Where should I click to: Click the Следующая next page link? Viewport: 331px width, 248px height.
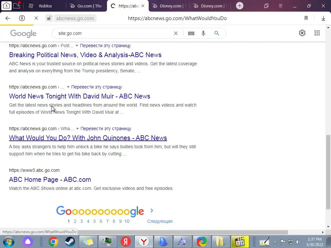160,221
